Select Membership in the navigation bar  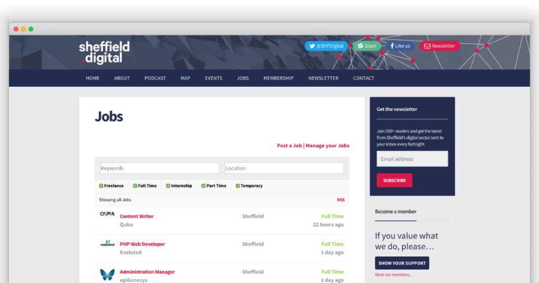[x=278, y=78]
